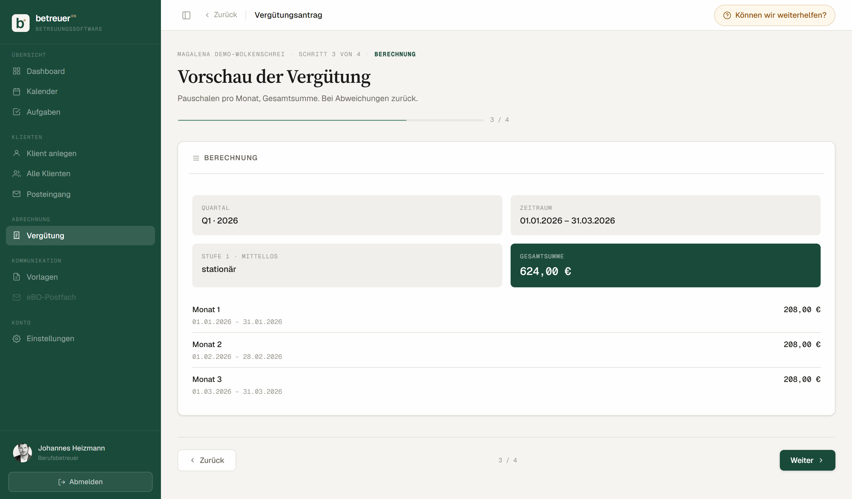Click the Zeitraum 01.01.2026 – 31.03.2026 card
This screenshot has width=852, height=499.
pyautogui.click(x=665, y=215)
